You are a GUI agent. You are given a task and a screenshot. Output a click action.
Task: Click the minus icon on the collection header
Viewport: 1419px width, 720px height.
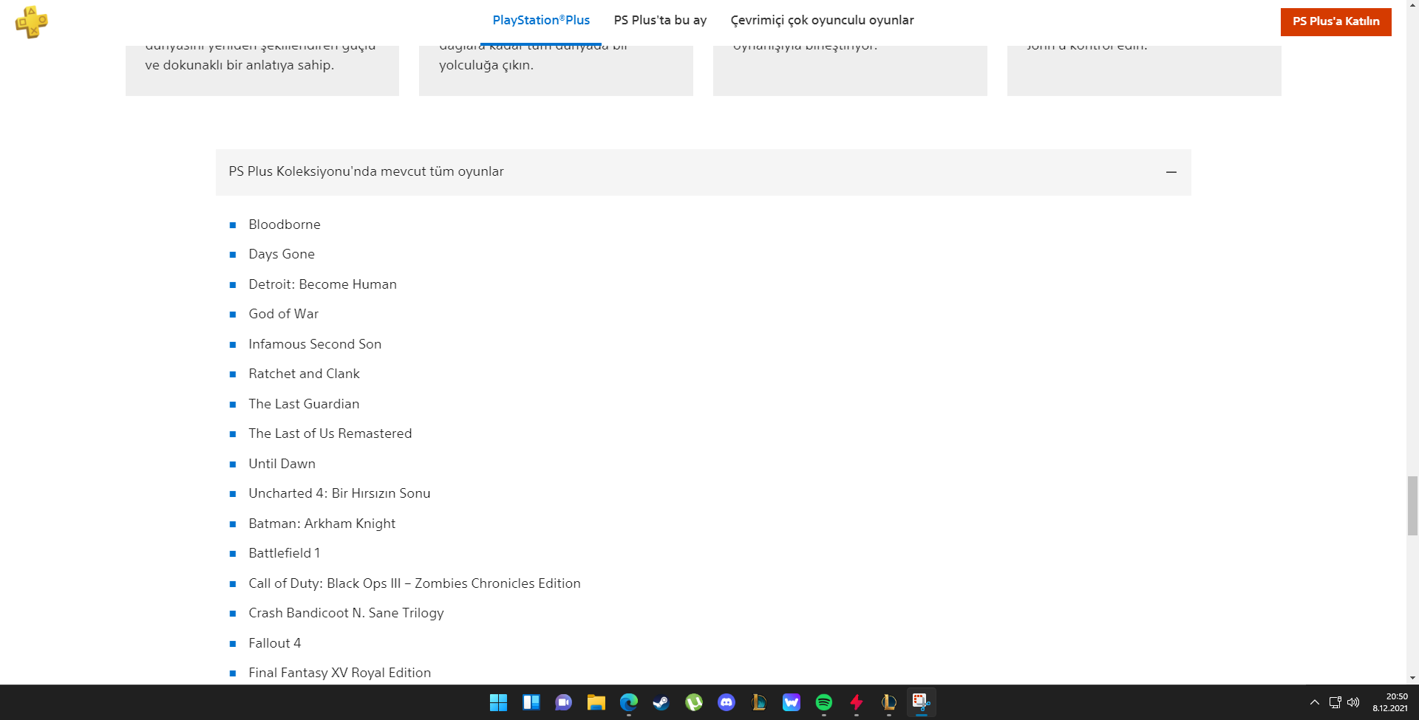1171,172
